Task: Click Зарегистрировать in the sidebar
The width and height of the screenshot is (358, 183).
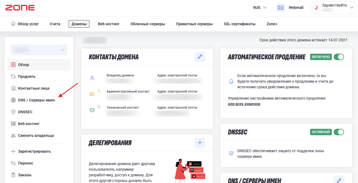Action: (34, 151)
